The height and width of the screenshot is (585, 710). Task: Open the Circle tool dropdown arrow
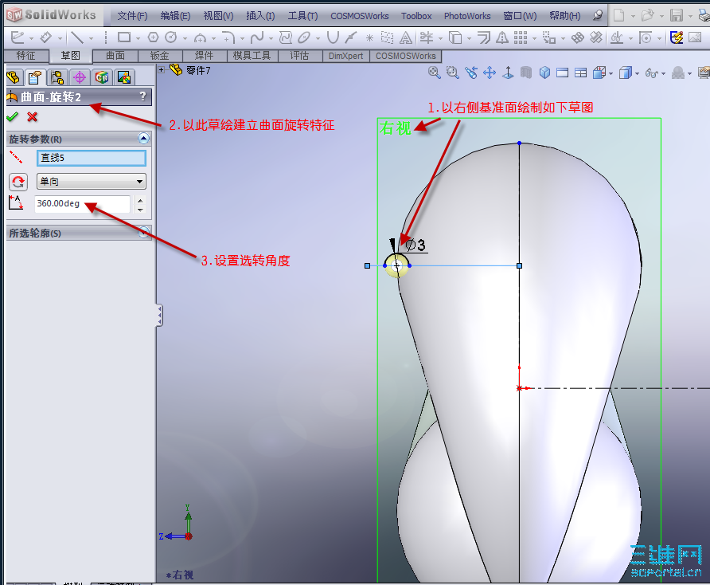[185, 38]
